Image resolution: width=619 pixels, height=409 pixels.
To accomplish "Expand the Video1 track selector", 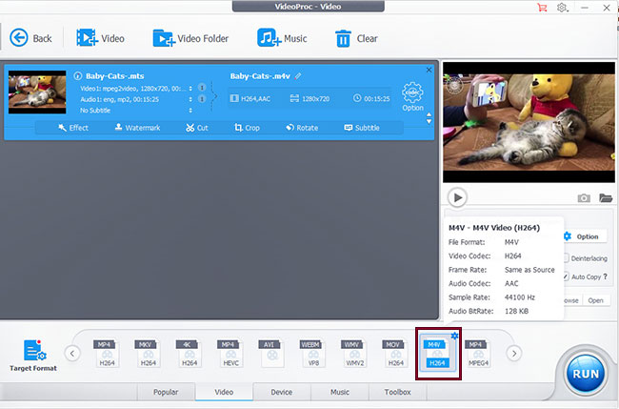I will tap(190, 88).
